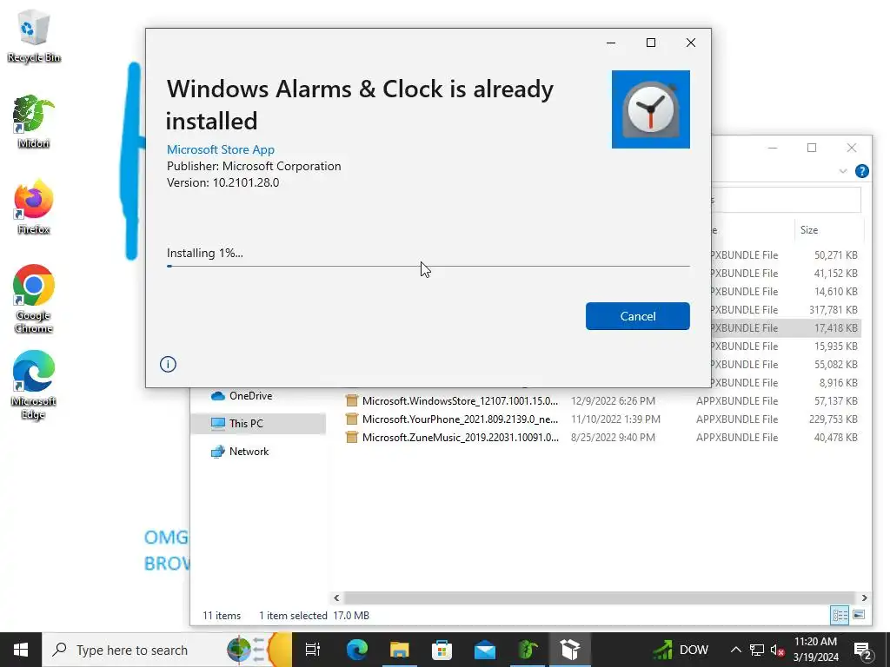890x667 pixels.
Task: Click the muted volume tray icon
Action: tap(778, 650)
